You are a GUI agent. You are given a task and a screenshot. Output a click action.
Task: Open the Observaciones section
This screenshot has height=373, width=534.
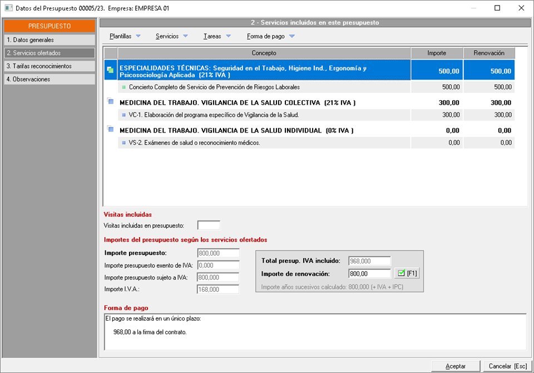50,79
